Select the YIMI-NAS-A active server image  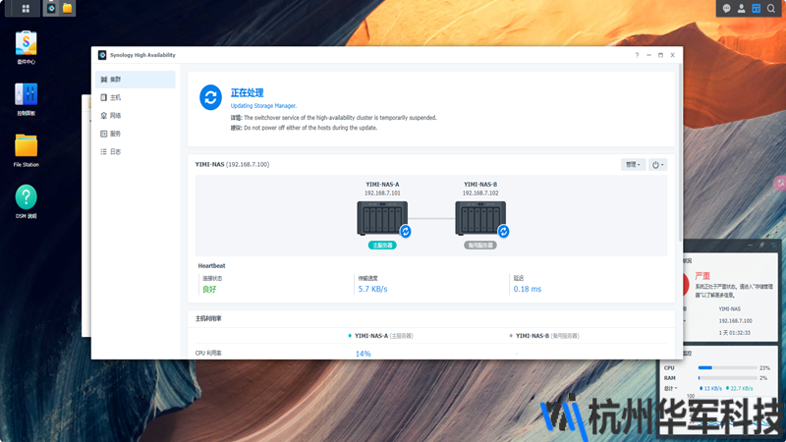point(382,217)
